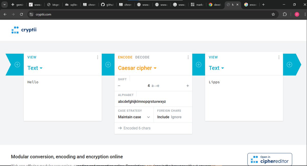Image resolution: width=307 pixels, height=166 pixels.
Task: Click the browser forward arrow
Action: pos(13,14)
